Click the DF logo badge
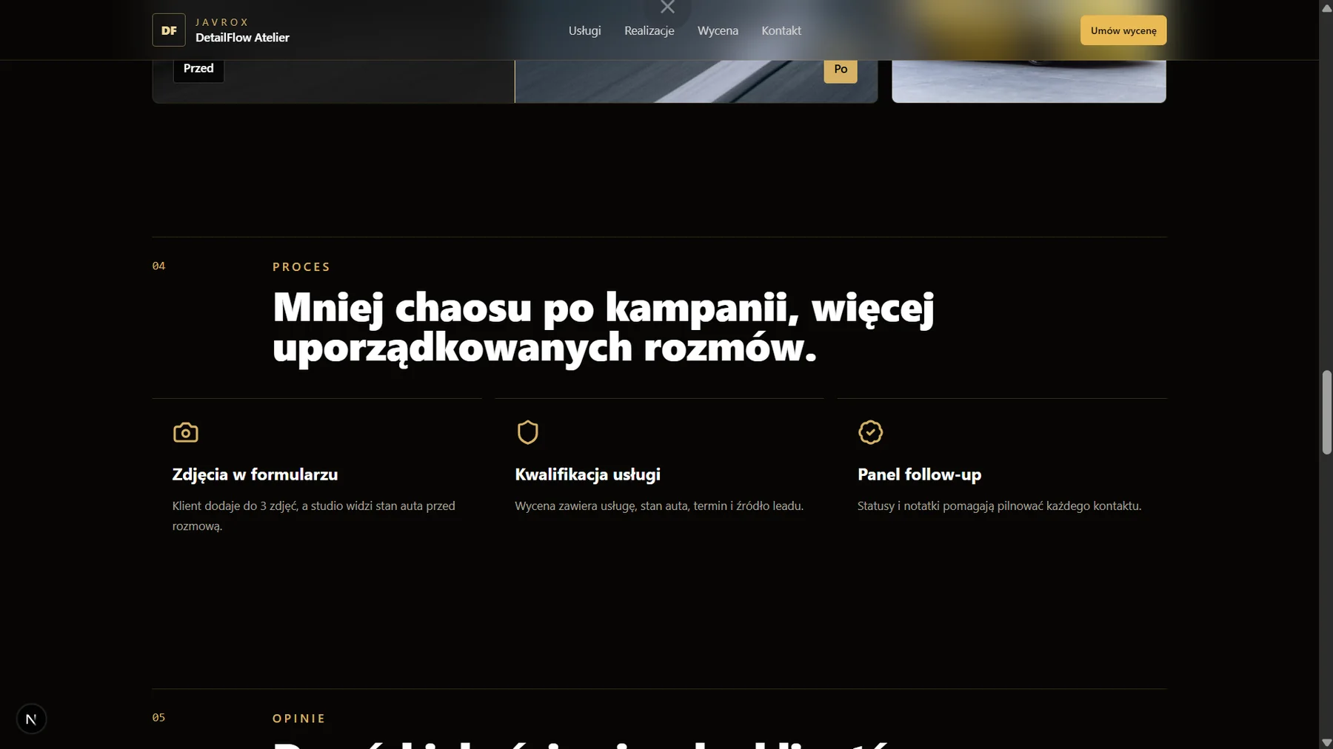 click(169, 30)
